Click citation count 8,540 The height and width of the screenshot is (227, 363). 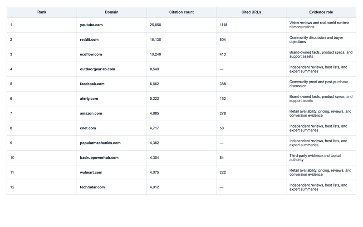[154, 69]
